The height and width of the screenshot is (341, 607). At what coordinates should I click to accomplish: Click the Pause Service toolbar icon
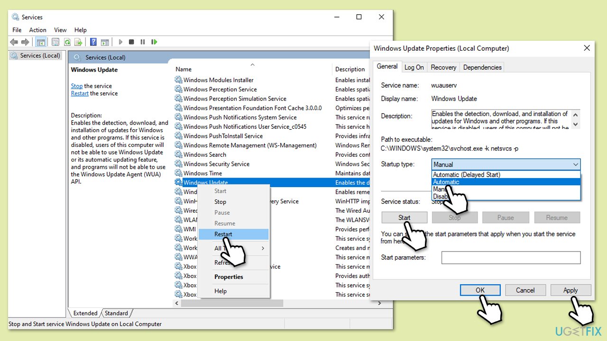click(143, 42)
